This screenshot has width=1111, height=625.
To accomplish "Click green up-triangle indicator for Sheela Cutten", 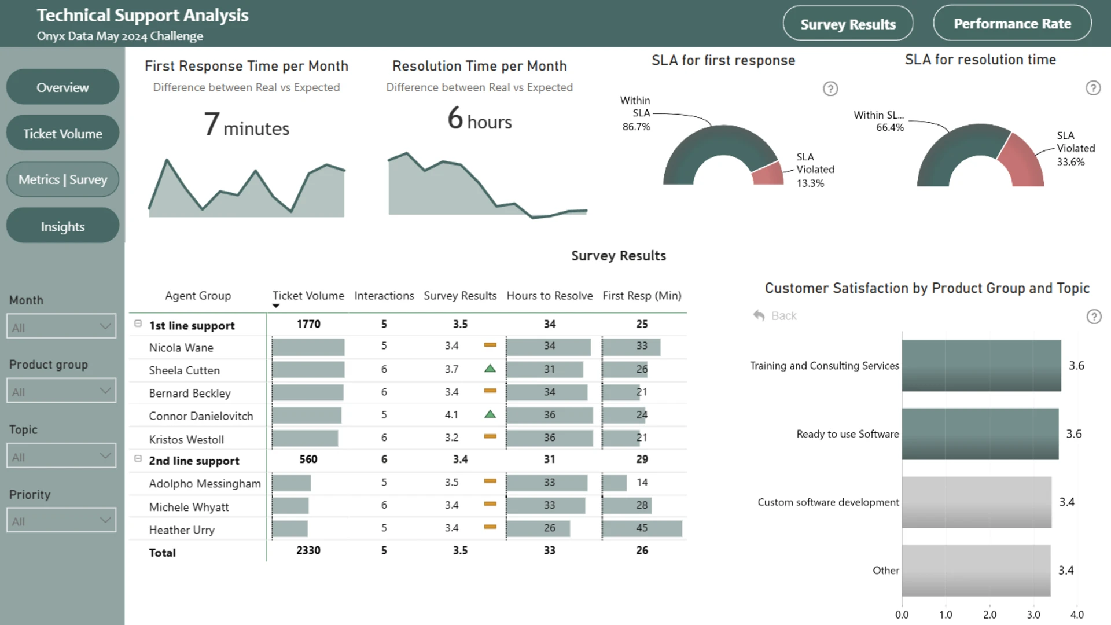I will tap(490, 369).
